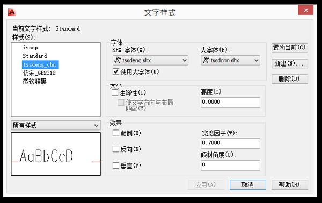Enable 垂直 effect checkbox
Screen dimensions: 322x203
[x=116, y=165]
